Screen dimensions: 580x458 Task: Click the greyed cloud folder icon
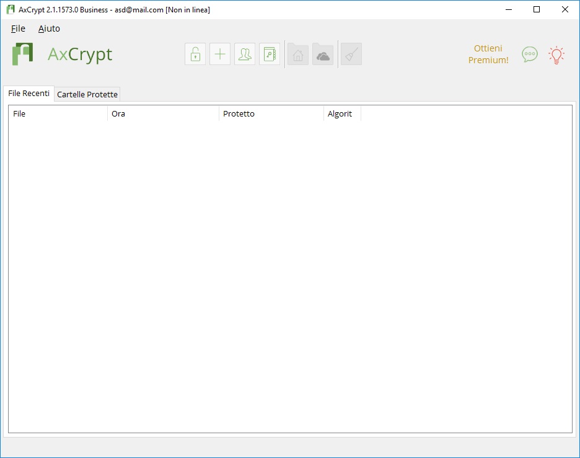[323, 55]
